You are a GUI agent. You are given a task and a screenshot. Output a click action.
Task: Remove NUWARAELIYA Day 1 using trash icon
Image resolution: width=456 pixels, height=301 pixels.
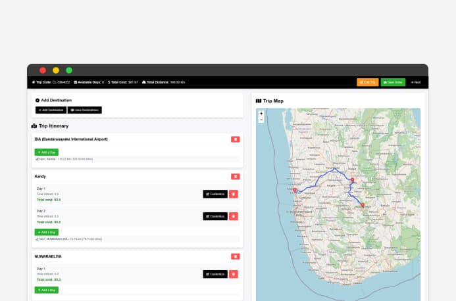233,274
